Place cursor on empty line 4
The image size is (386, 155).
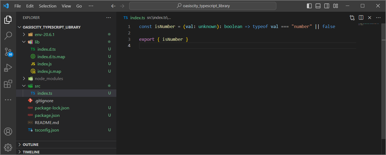(248, 46)
